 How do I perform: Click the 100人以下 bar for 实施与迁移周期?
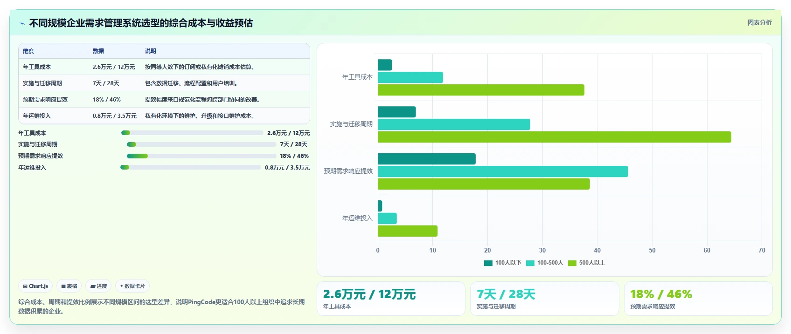click(397, 112)
